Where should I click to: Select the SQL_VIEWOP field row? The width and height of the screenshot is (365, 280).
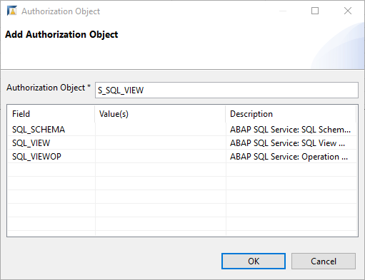(x=182, y=157)
